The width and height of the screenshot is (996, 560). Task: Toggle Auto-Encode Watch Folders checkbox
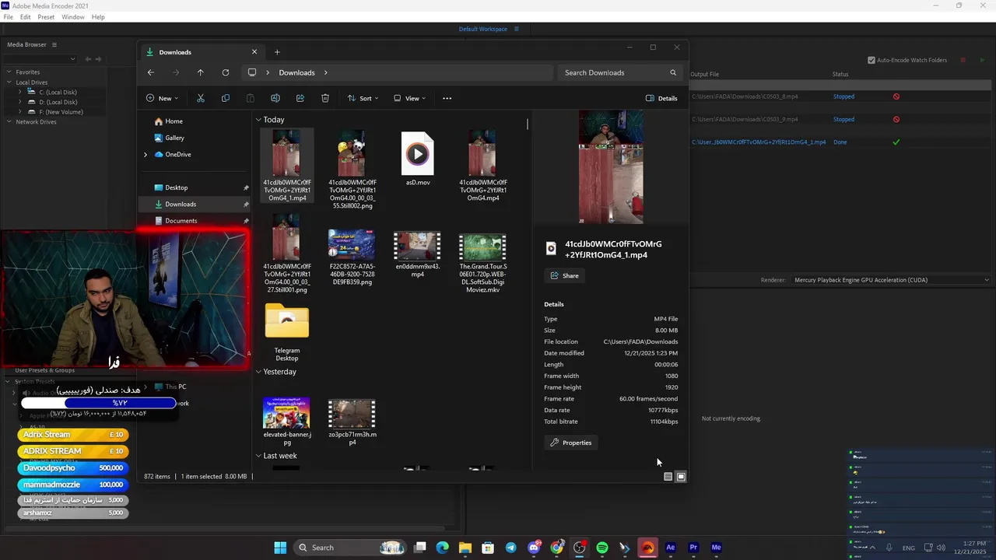tap(871, 60)
